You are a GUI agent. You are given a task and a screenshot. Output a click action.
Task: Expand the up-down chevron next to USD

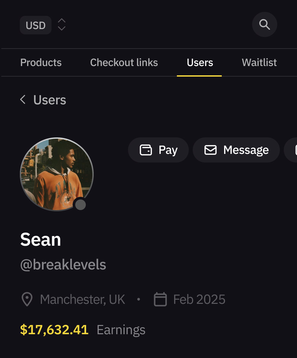pyautogui.click(x=62, y=25)
